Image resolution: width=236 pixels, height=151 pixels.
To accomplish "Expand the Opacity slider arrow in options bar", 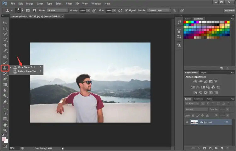I will pyautogui.click(x=88, y=10).
